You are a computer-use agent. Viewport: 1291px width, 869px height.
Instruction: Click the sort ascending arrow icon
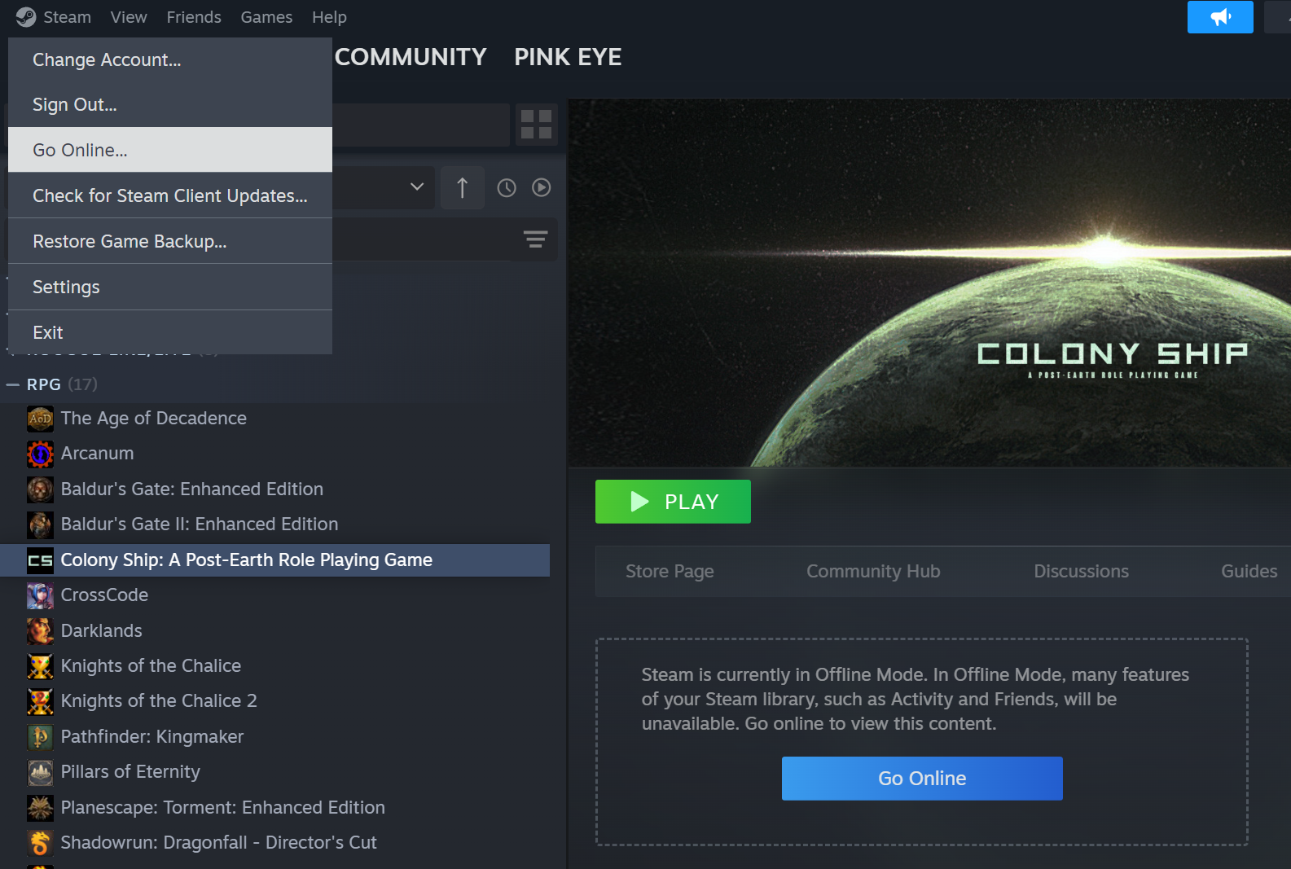coord(462,188)
